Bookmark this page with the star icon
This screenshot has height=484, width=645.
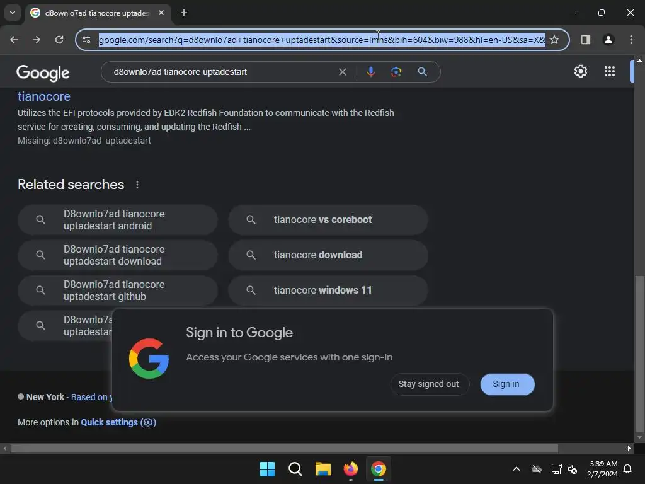554,40
